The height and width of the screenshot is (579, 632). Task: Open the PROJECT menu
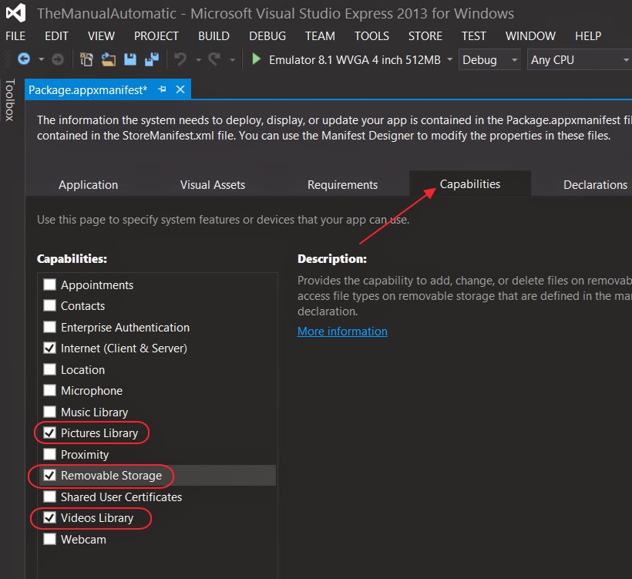(156, 36)
